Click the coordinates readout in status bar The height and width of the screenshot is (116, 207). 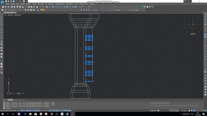click(8, 111)
